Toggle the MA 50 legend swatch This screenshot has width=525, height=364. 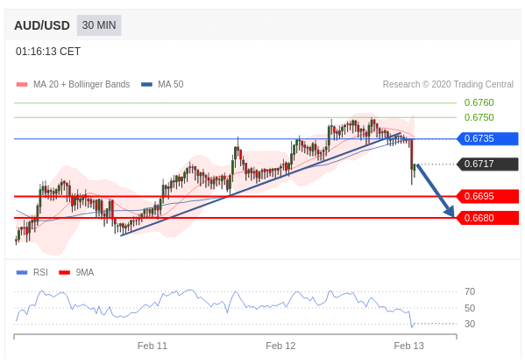(146, 85)
